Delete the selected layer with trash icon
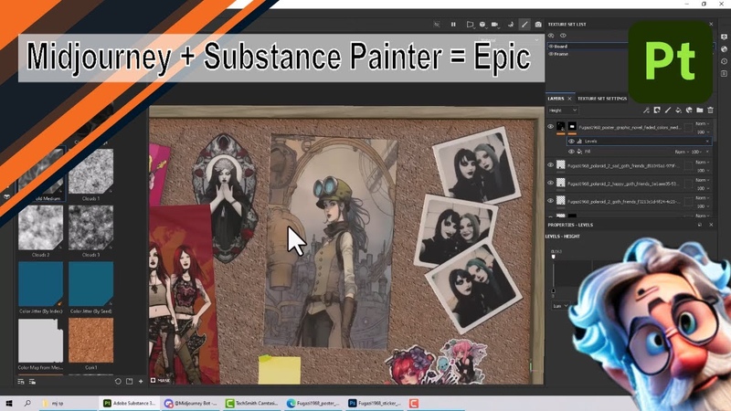 coord(711,111)
